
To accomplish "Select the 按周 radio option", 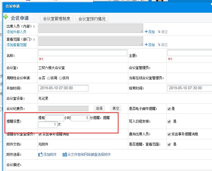I will point(49,78).
